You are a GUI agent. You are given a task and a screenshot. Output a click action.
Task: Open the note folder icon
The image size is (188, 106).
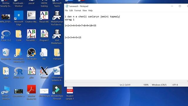(x=6, y=71)
